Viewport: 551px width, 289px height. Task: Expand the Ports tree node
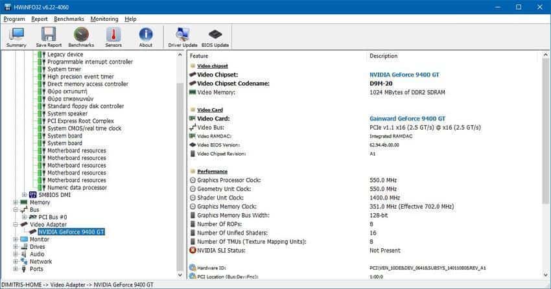(x=16, y=269)
